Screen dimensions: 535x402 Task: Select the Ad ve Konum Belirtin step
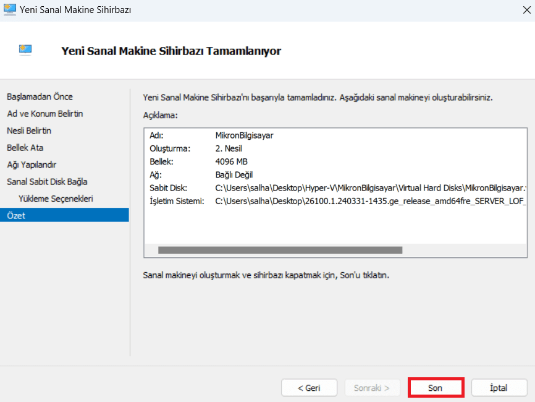tap(44, 114)
